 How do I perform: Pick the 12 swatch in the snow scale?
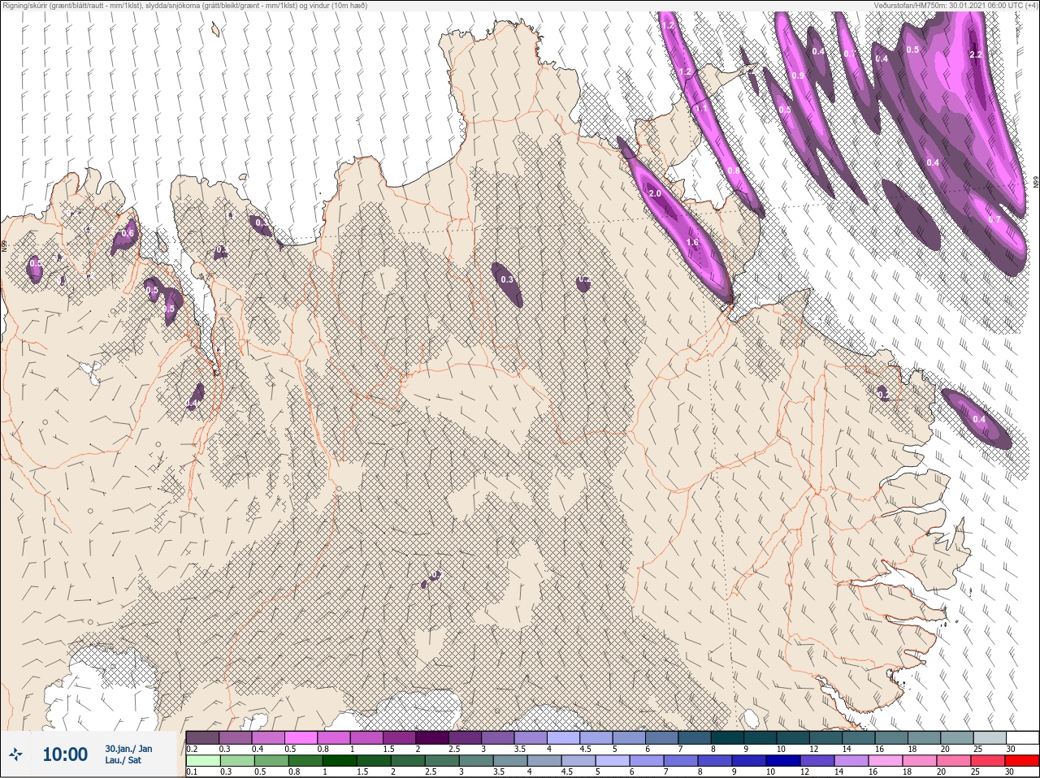click(826, 737)
